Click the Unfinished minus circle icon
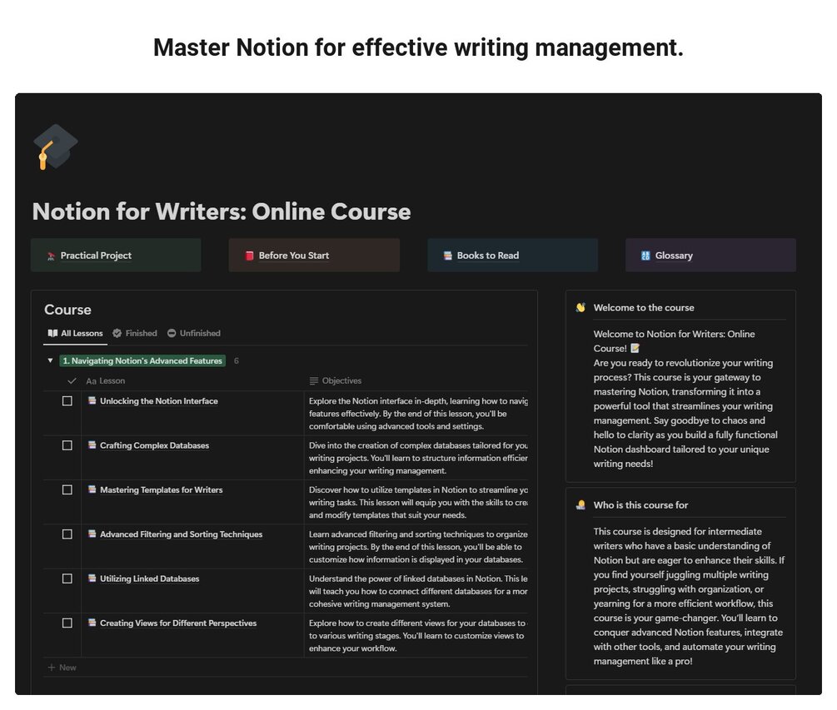 (172, 333)
